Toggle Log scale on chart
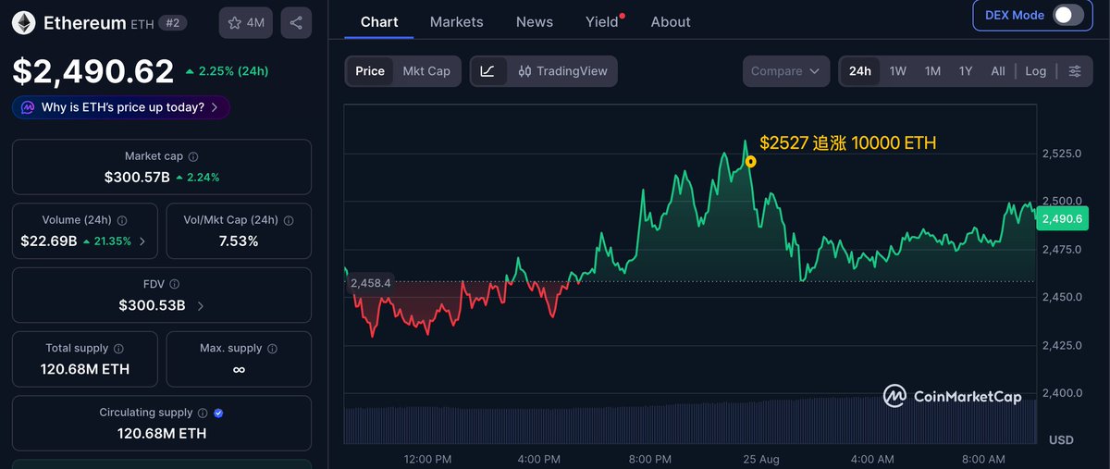Image resolution: width=1110 pixels, height=469 pixels. pos(1036,71)
